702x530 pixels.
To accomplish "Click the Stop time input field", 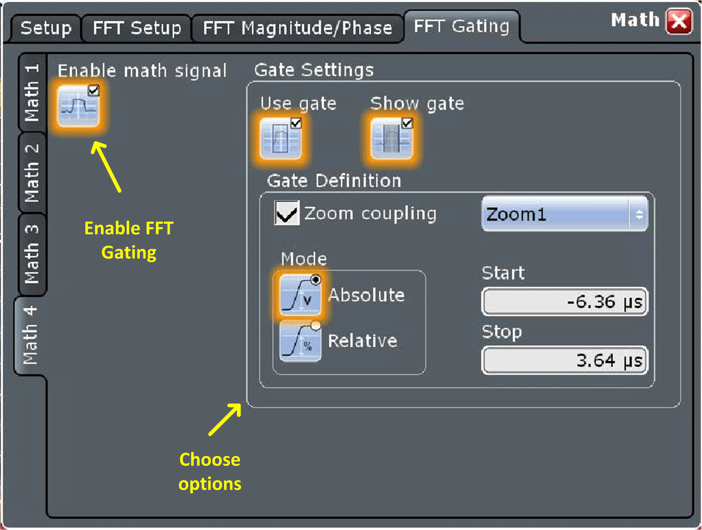I will point(565,360).
